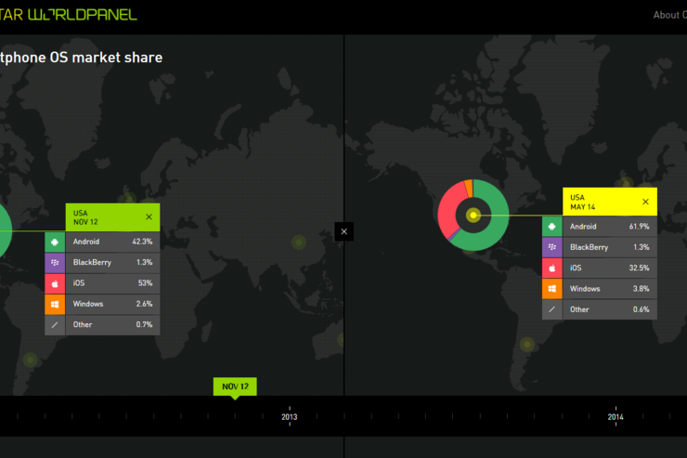
Task: Select the NOV 12 timeline marker
Action: (x=235, y=386)
